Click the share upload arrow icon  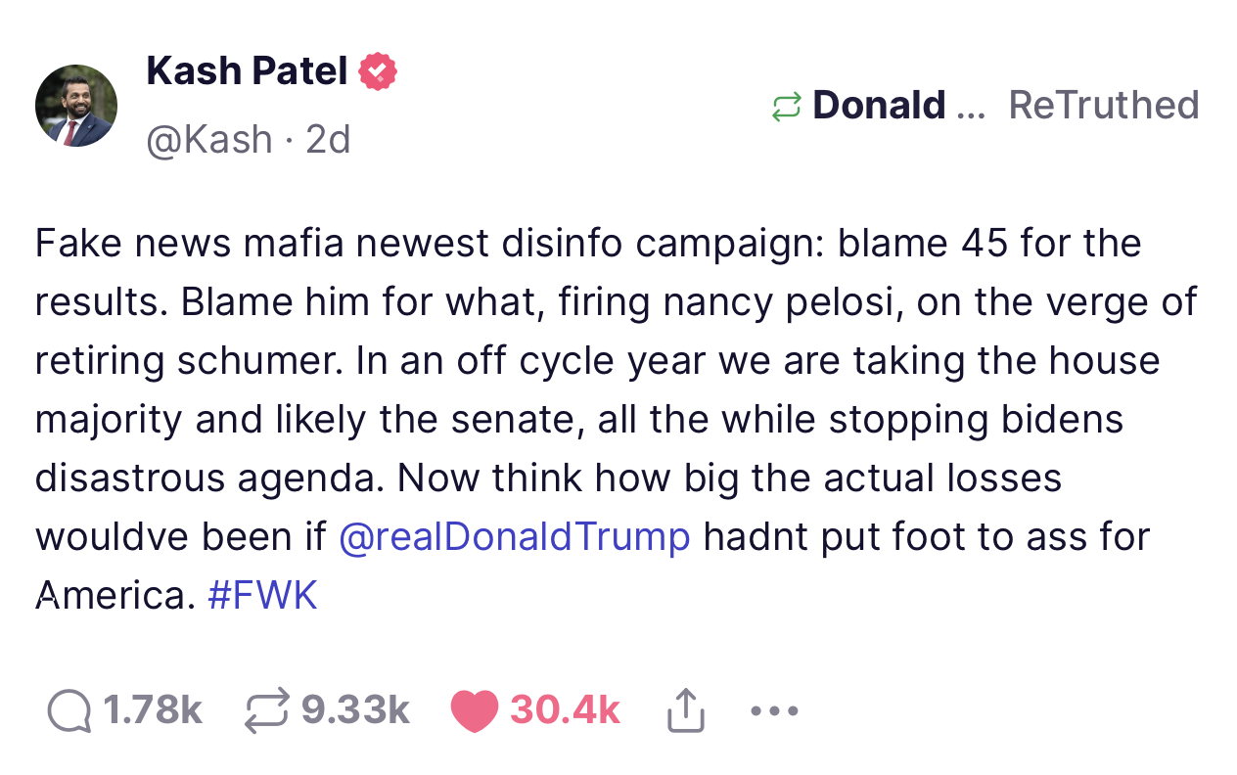point(685,709)
